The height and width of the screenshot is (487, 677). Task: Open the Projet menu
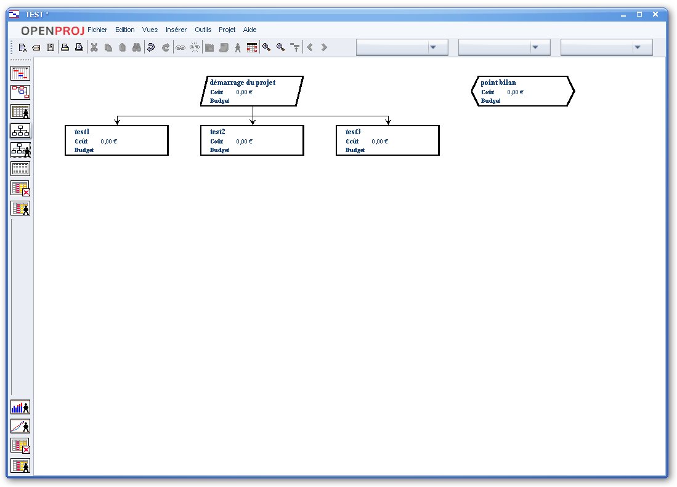tap(227, 30)
